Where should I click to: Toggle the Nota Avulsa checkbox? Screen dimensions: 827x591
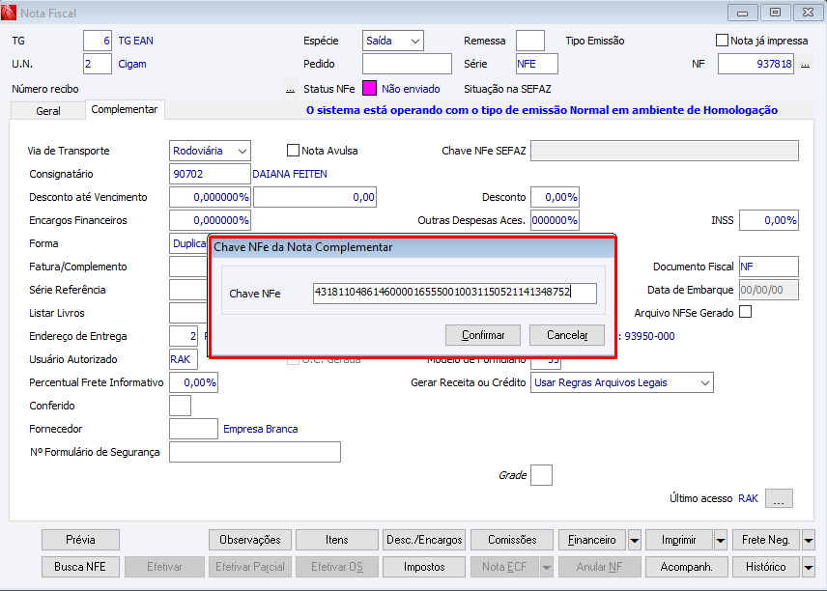pyautogui.click(x=293, y=151)
